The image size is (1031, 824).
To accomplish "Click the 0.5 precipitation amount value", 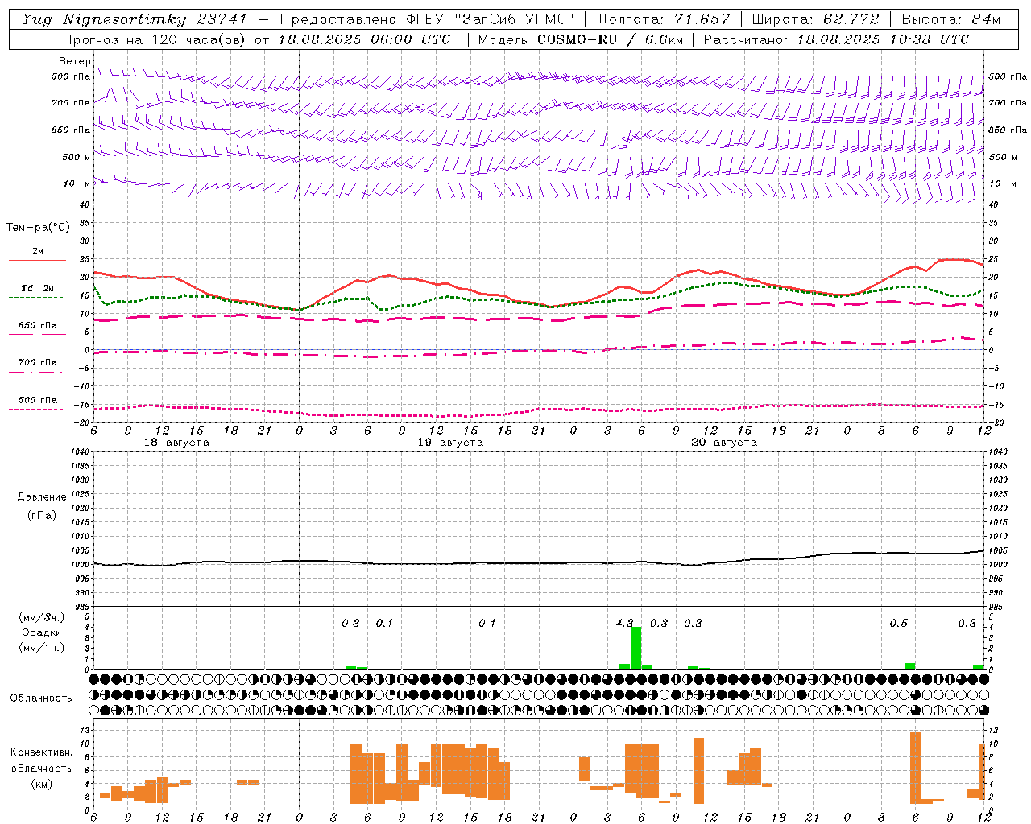I will pos(898,623).
